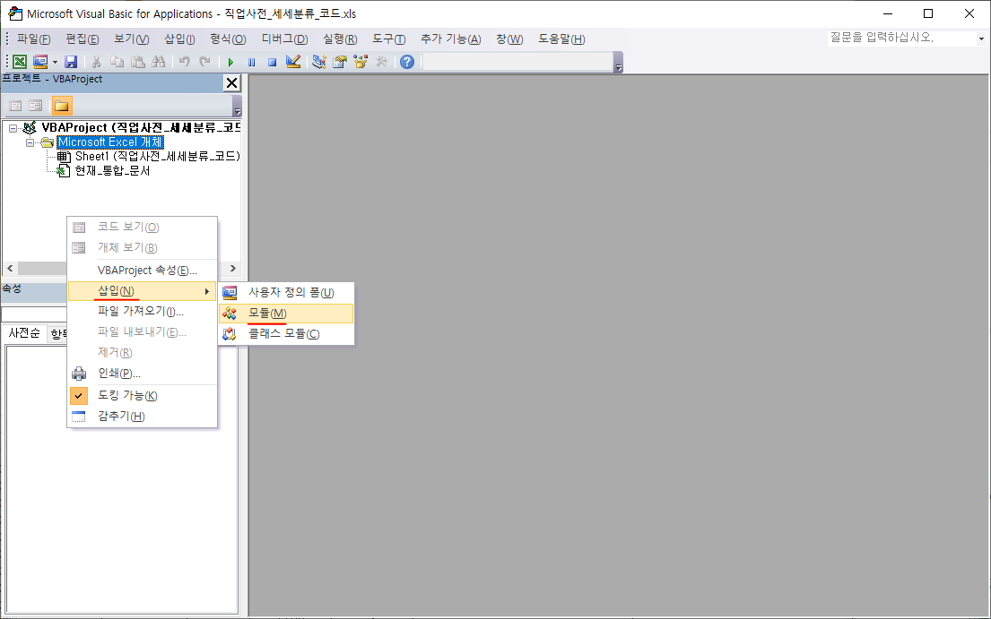
Task: Click the blue Help question mark icon
Action: click(x=407, y=62)
